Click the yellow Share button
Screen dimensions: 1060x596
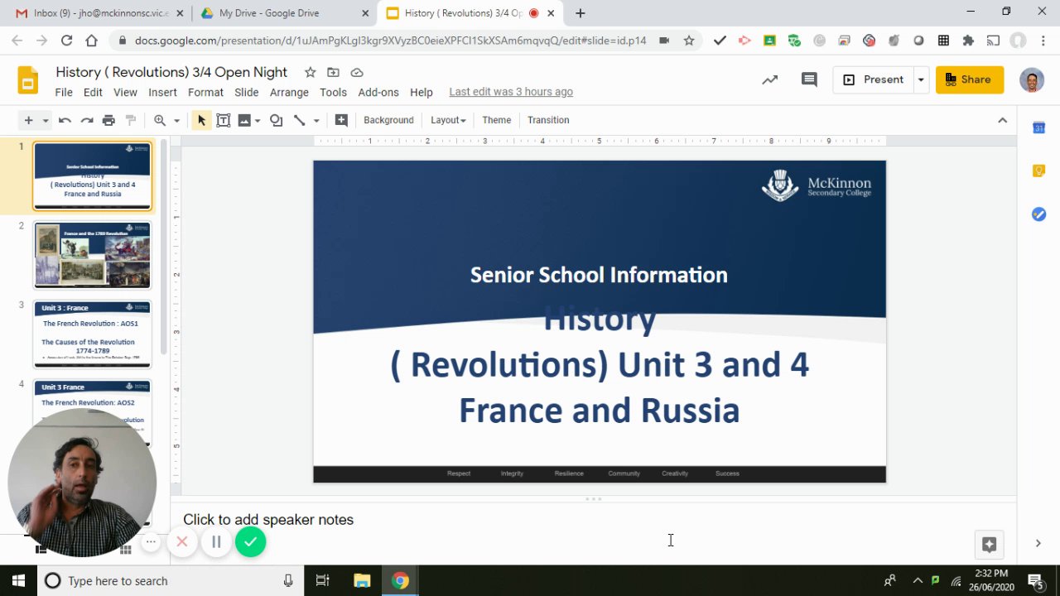coord(969,79)
